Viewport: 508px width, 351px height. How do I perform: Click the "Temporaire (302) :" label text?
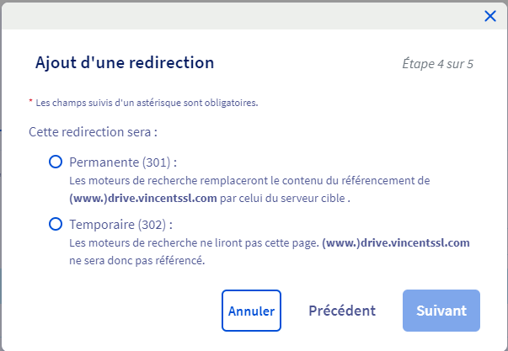point(120,225)
